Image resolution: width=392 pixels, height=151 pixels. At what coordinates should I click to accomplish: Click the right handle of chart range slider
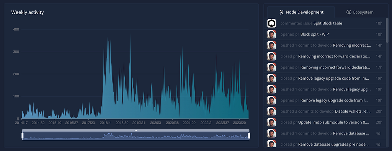point(249,136)
